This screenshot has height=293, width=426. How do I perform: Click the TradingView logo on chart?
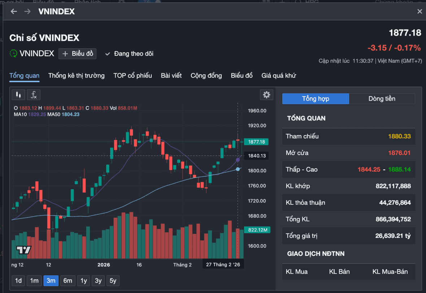(x=23, y=250)
